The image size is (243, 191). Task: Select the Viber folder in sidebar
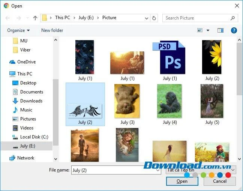[25, 50]
